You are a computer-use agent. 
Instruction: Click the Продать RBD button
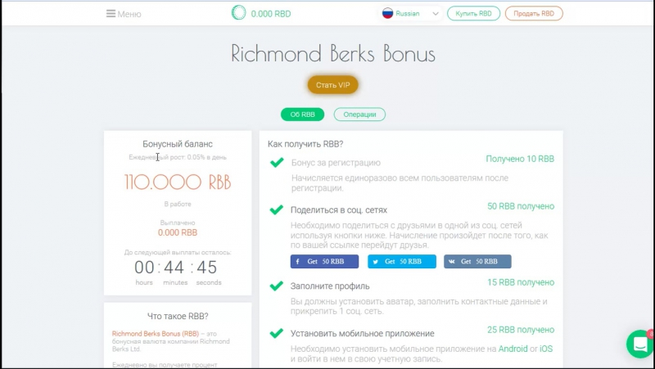534,13
